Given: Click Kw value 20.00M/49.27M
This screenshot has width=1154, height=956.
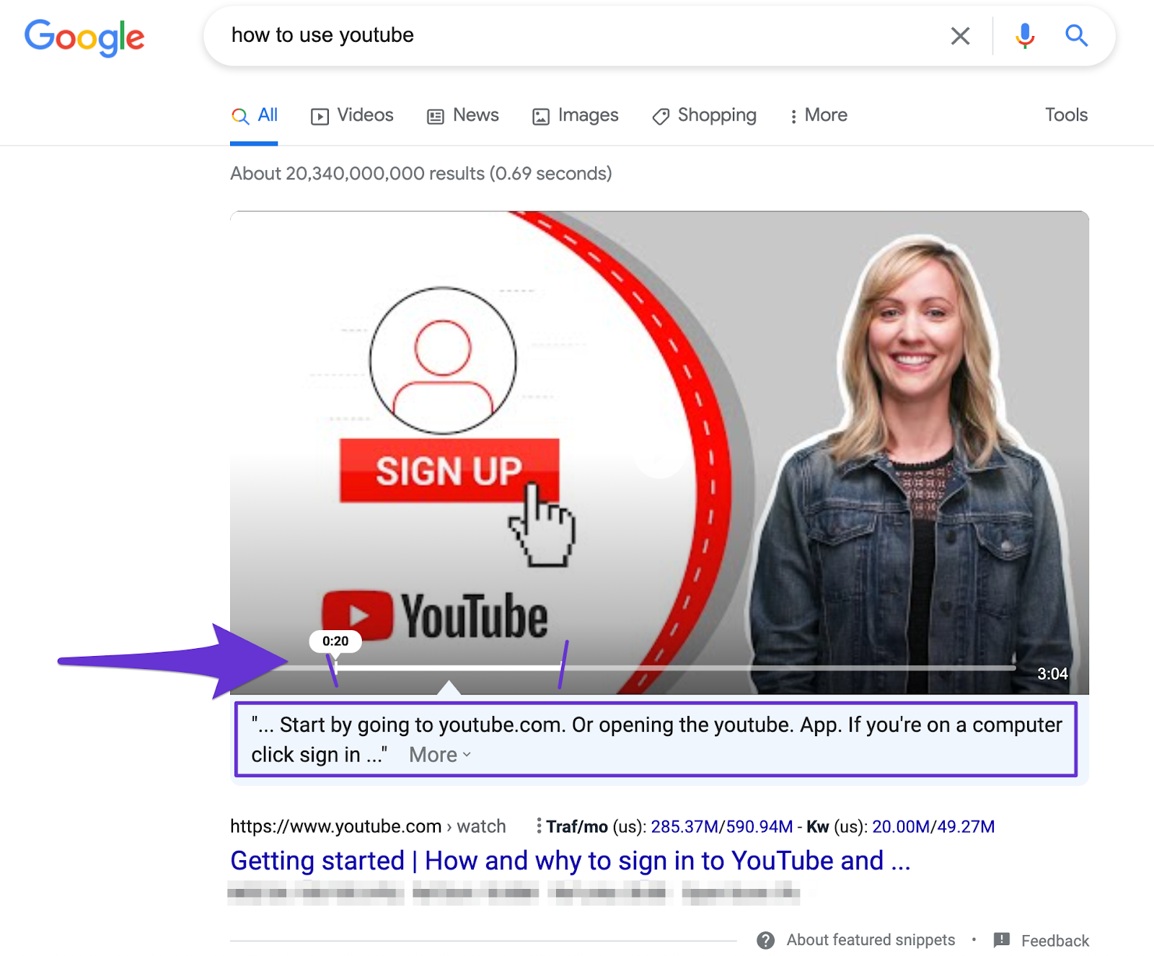Looking at the screenshot, I should coord(933,826).
